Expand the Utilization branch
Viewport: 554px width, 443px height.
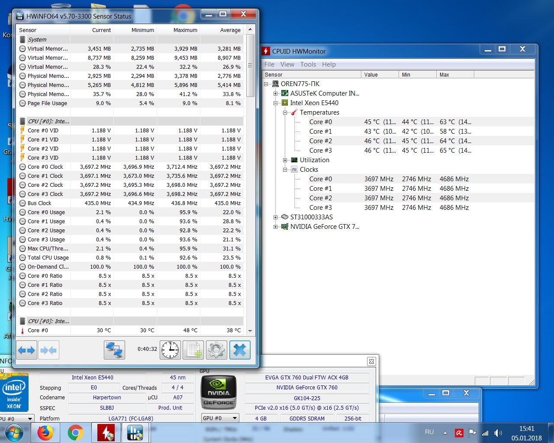coord(285,160)
